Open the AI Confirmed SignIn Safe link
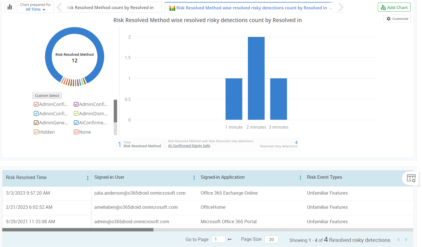 click(189, 146)
